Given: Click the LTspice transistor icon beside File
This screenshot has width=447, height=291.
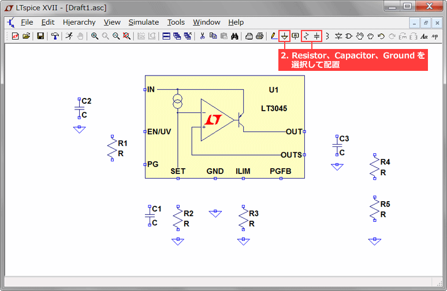Looking at the screenshot, I should [x=11, y=22].
